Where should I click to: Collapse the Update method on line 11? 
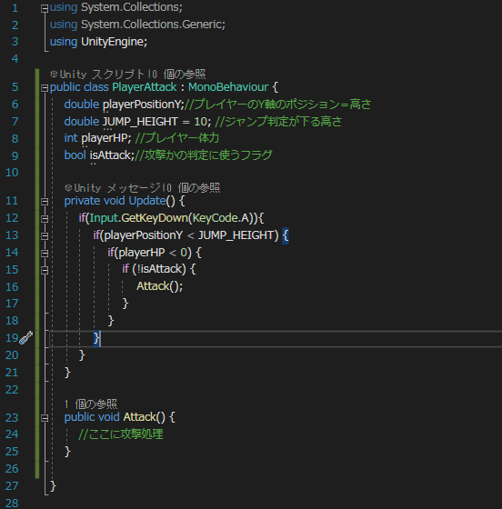(45, 202)
